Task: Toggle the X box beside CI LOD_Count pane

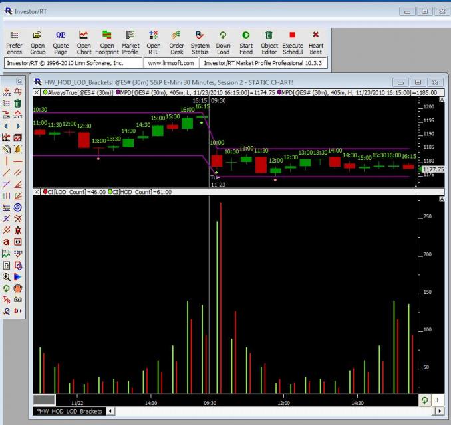Action: 37,191
